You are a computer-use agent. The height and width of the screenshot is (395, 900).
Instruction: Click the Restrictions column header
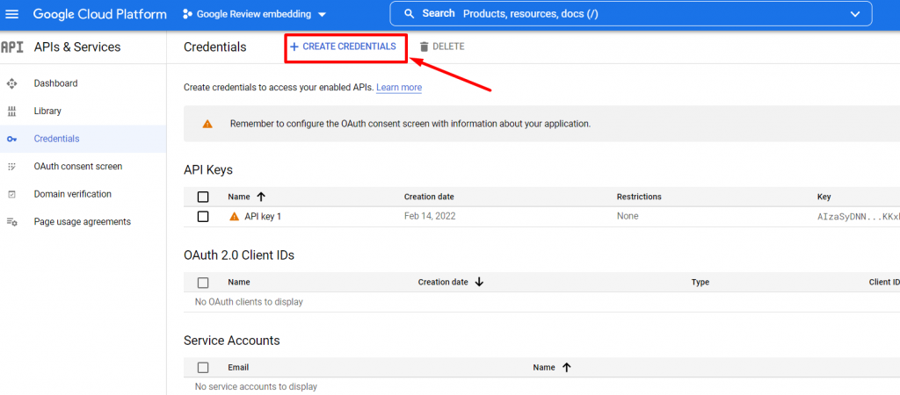(639, 197)
